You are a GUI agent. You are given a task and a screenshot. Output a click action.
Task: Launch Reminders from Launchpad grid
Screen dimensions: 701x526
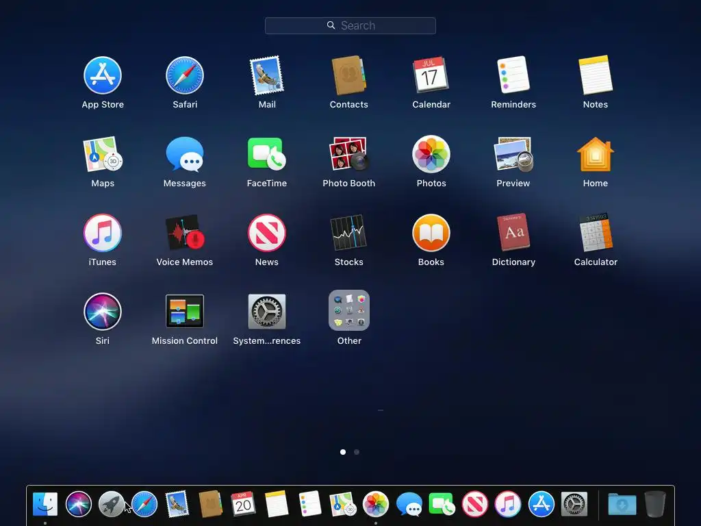coord(513,74)
